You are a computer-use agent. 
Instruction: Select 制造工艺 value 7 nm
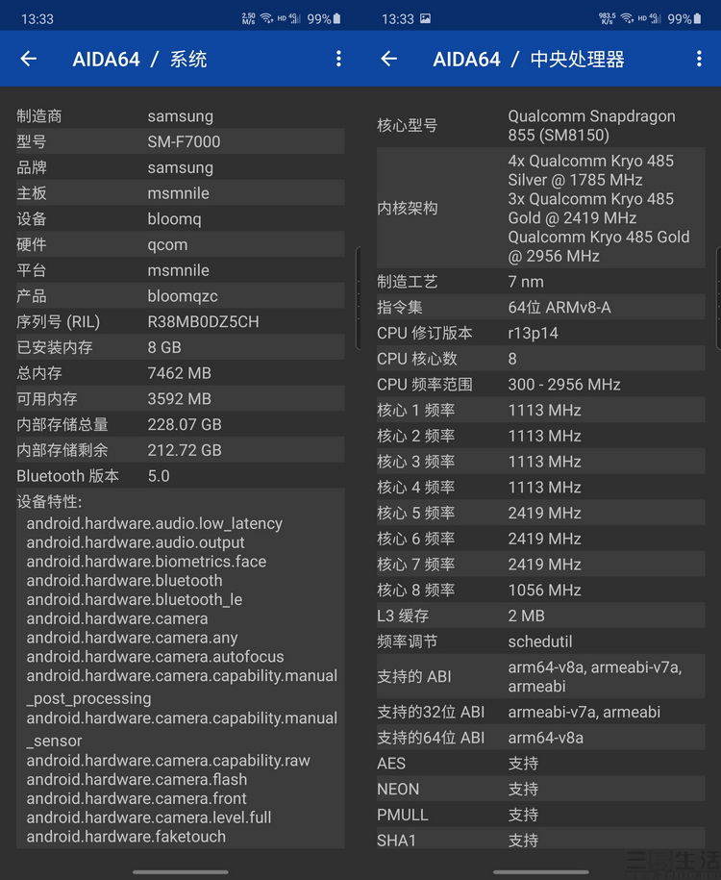pyautogui.click(x=526, y=282)
